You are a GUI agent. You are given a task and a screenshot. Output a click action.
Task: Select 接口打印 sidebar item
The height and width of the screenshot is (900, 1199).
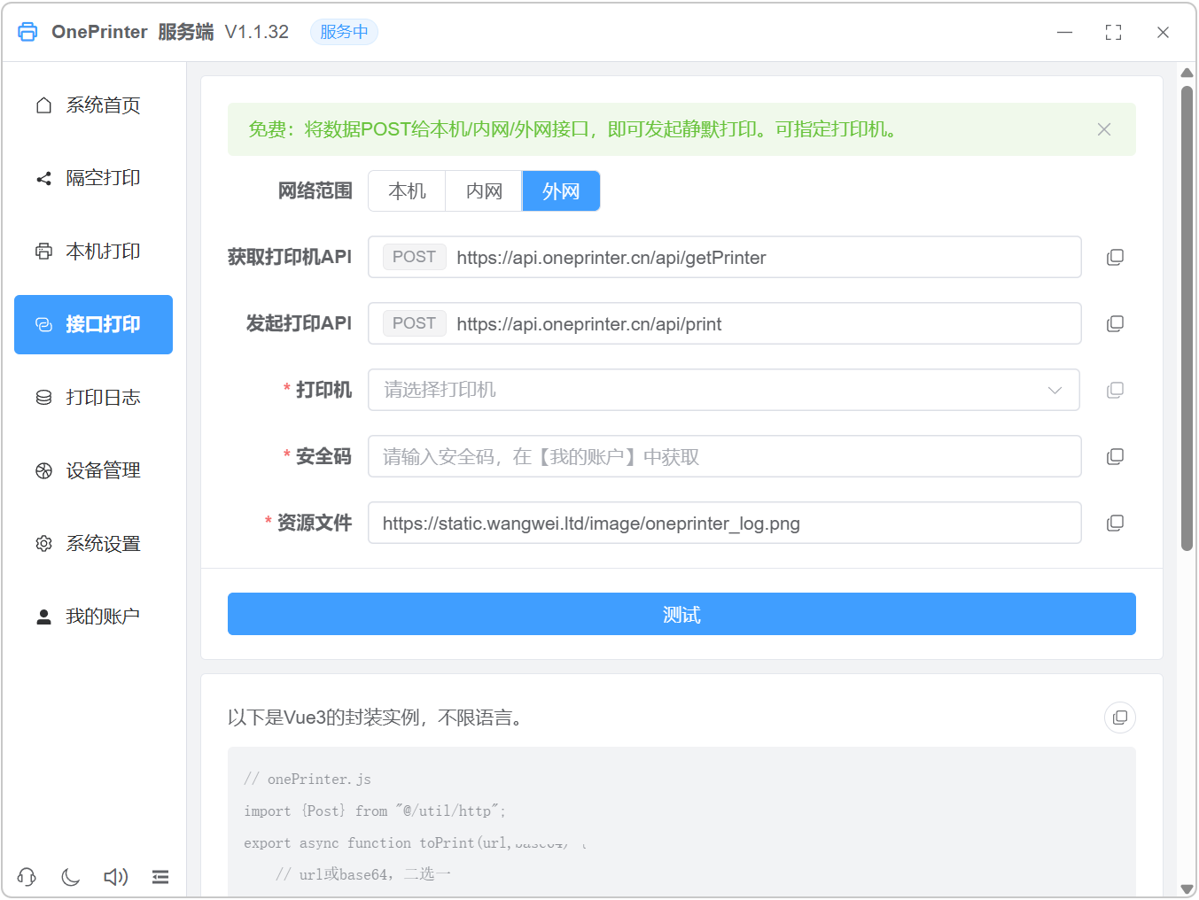[93, 324]
